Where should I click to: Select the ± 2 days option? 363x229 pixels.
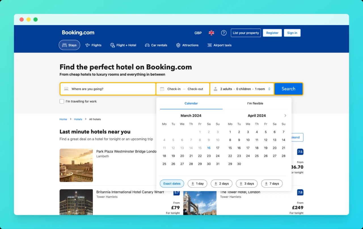tap(221, 184)
